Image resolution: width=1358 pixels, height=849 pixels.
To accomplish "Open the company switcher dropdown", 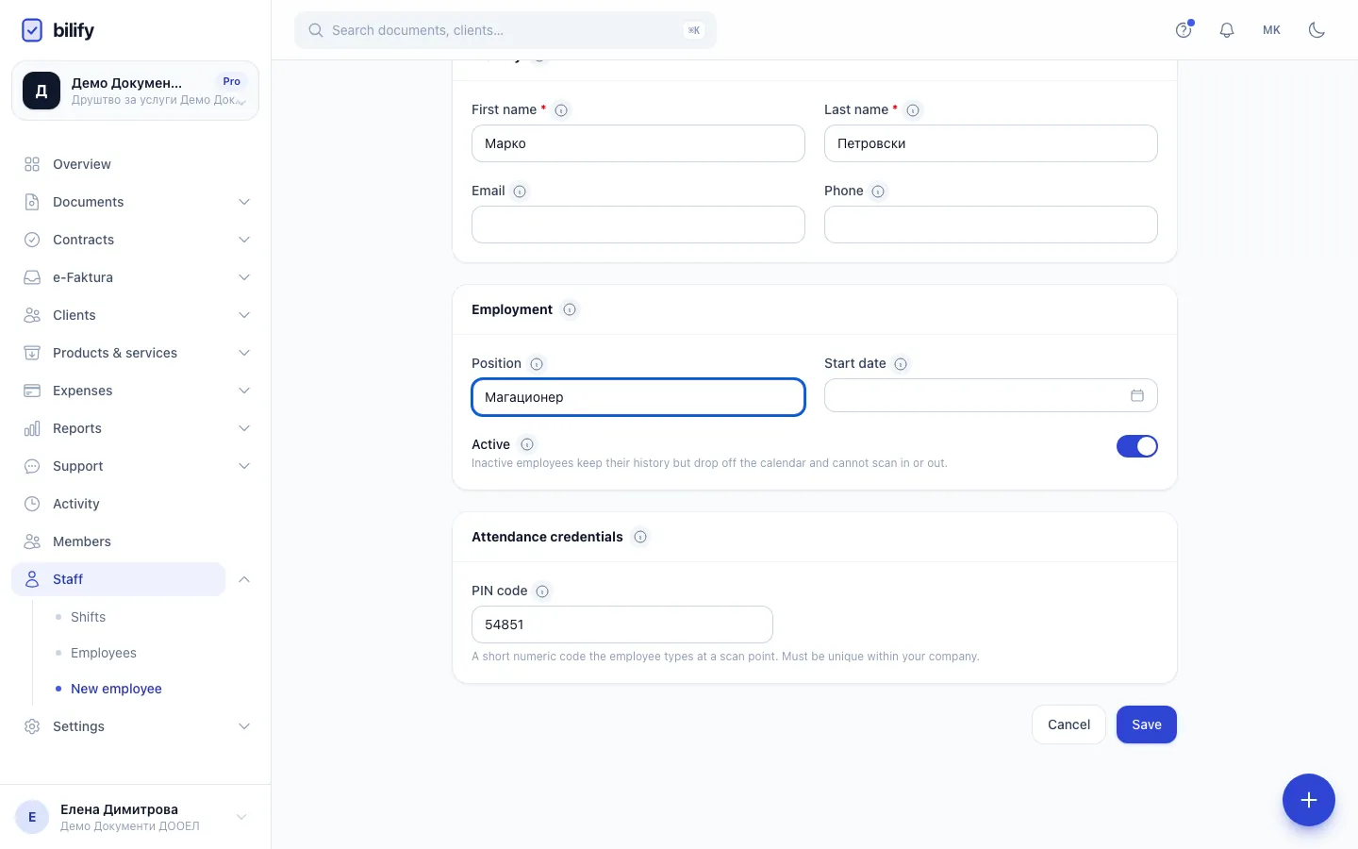I will click(135, 91).
